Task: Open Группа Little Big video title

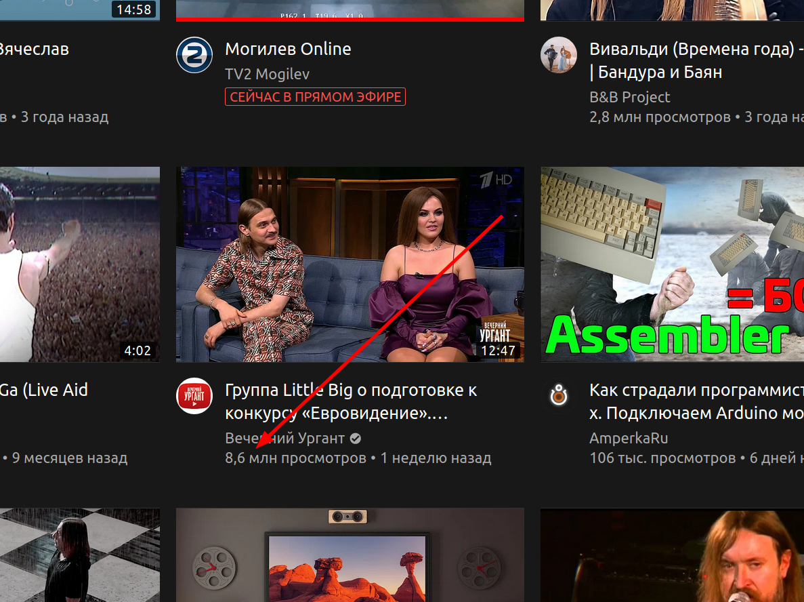Action: coord(352,401)
